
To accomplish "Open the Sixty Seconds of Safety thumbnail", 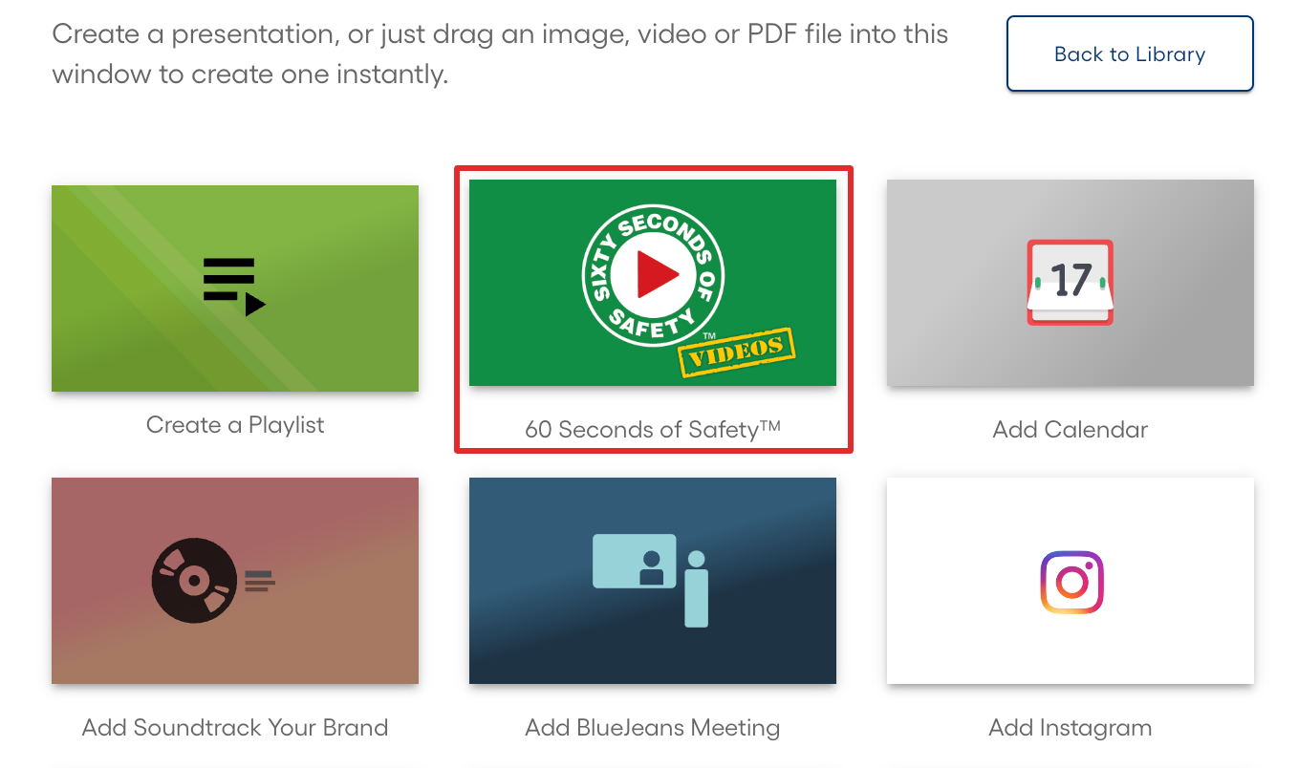I will tap(653, 283).
